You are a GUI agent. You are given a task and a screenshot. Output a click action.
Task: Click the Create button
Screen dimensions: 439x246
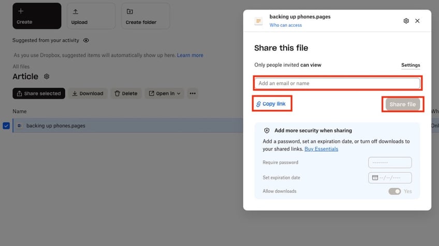[37, 16]
